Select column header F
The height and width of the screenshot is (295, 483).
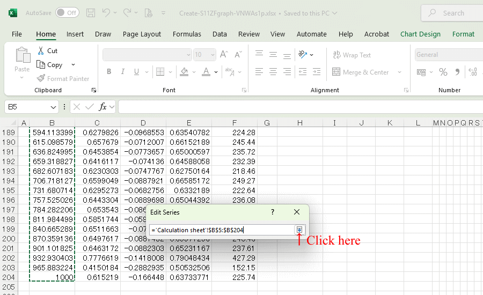235,123
